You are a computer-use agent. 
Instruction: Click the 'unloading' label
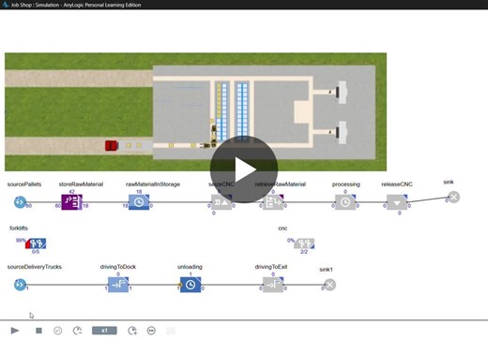[x=190, y=267]
